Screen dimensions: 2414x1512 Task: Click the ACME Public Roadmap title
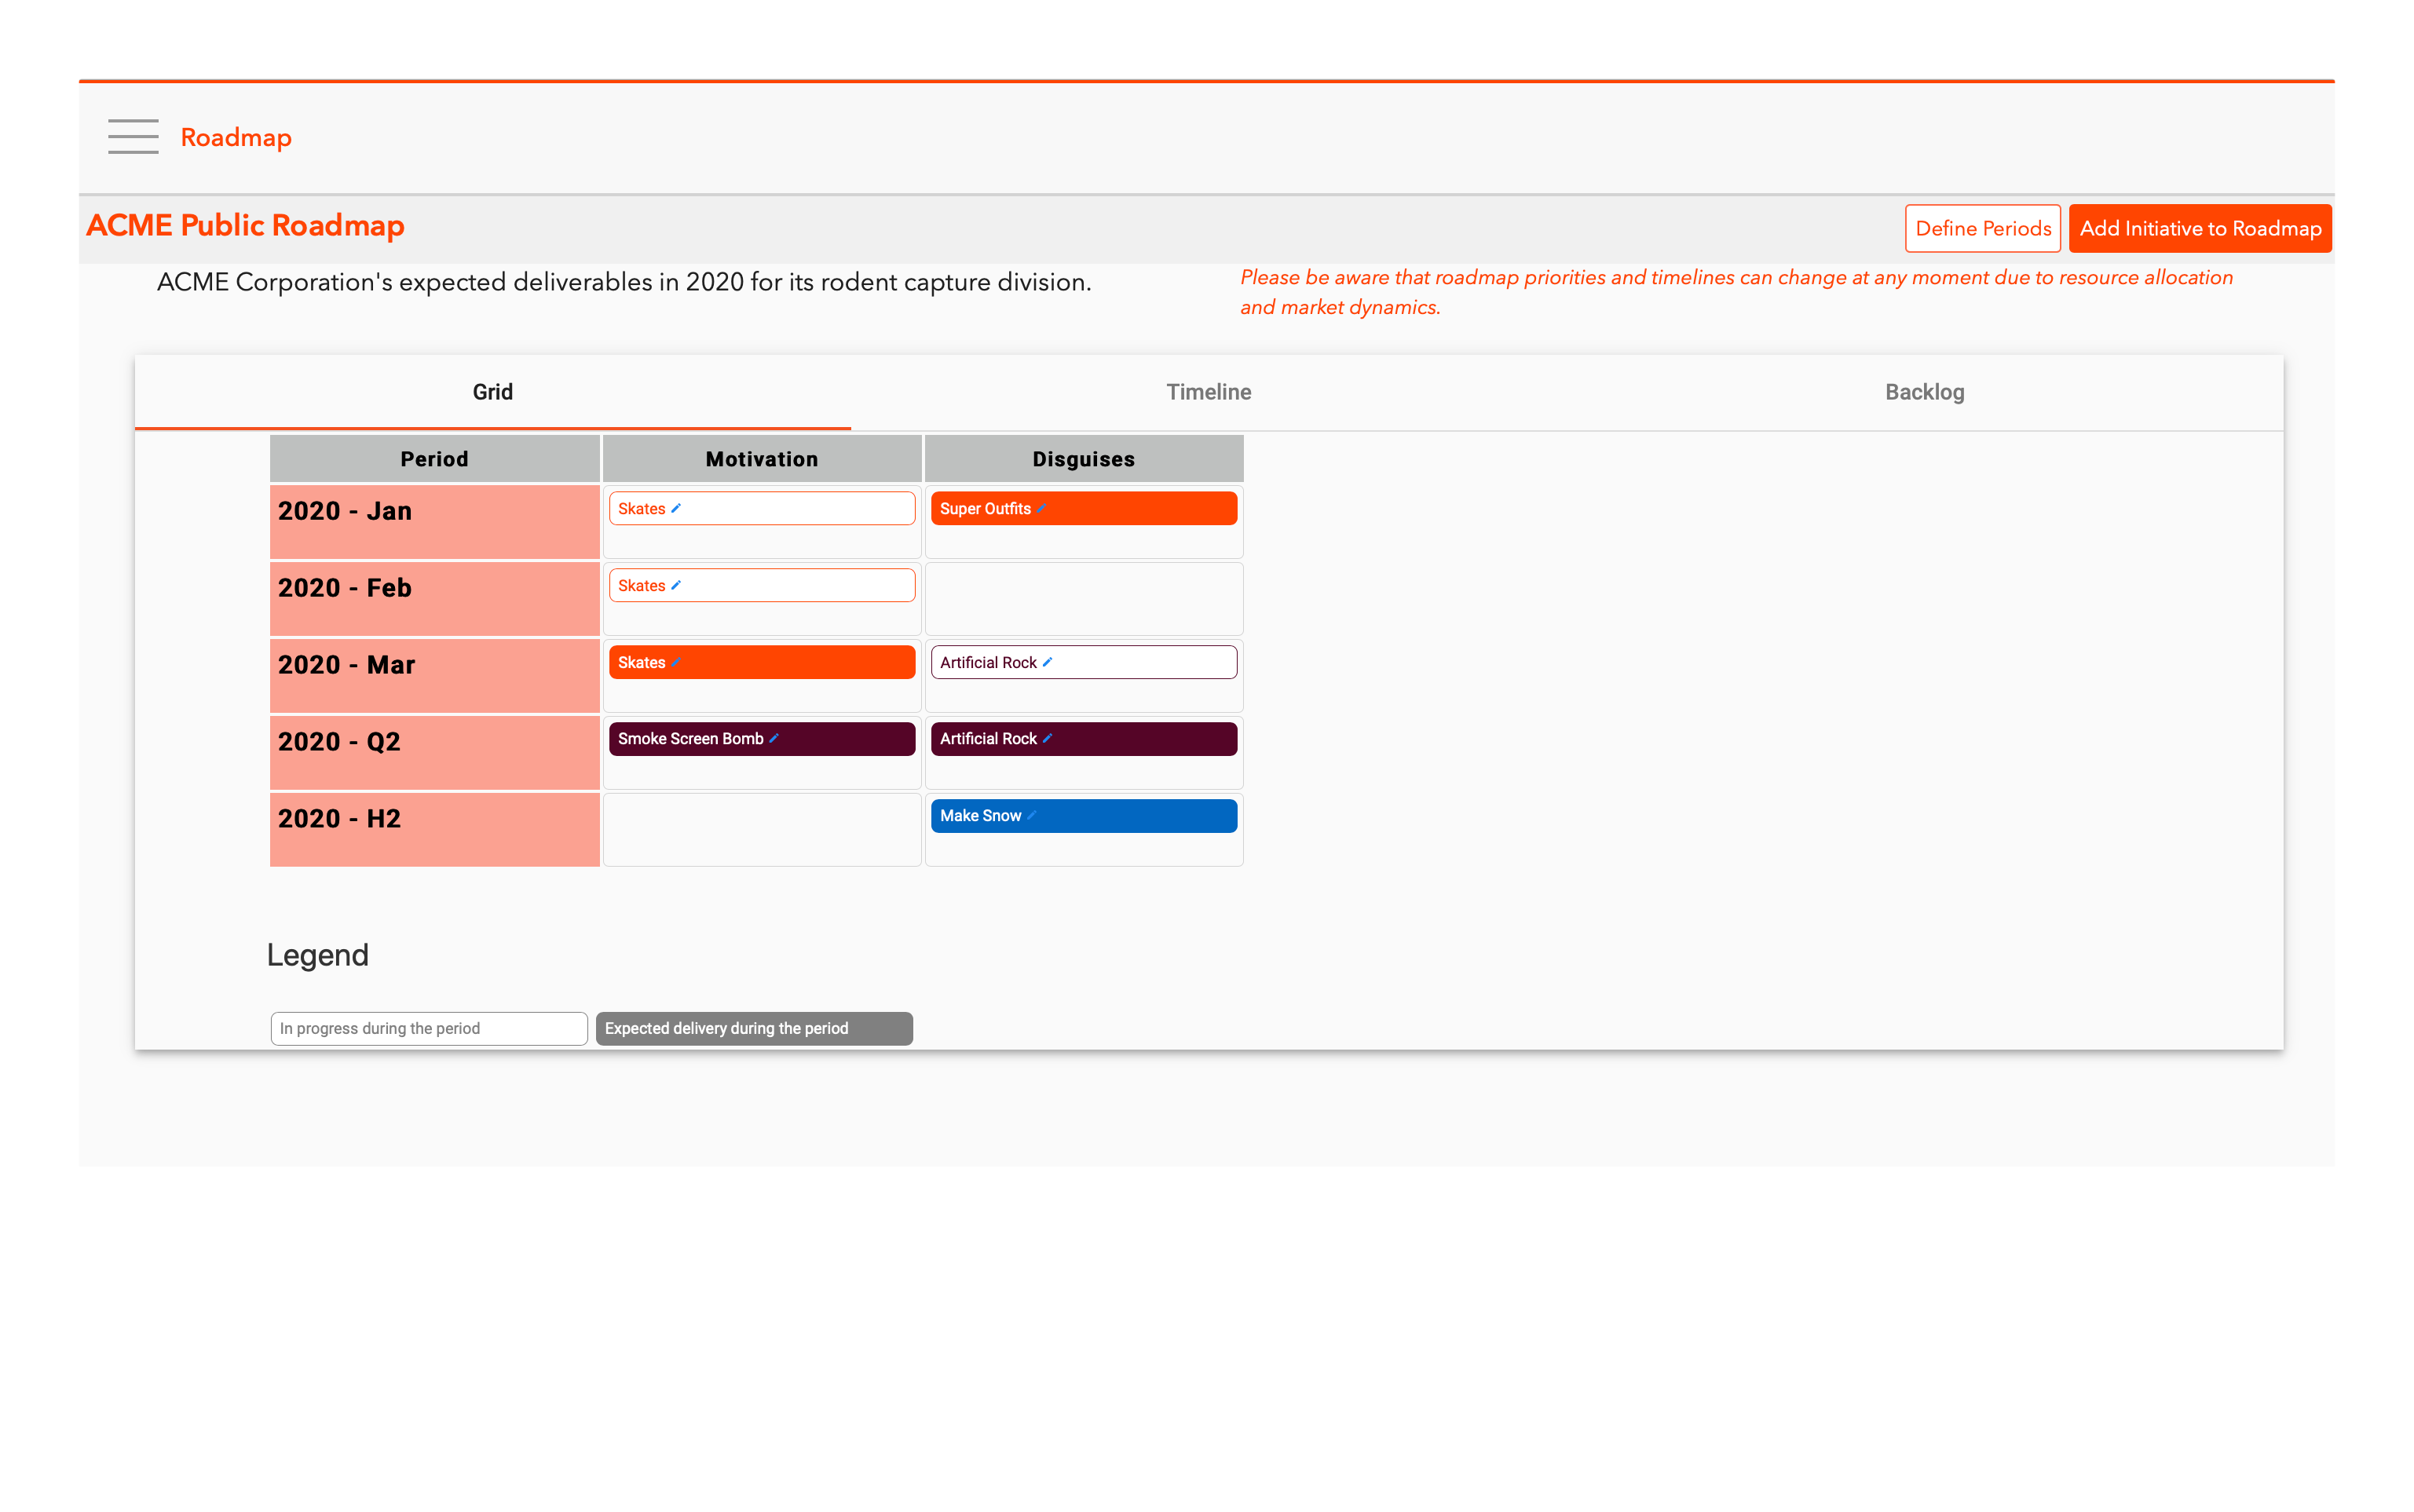(x=246, y=226)
